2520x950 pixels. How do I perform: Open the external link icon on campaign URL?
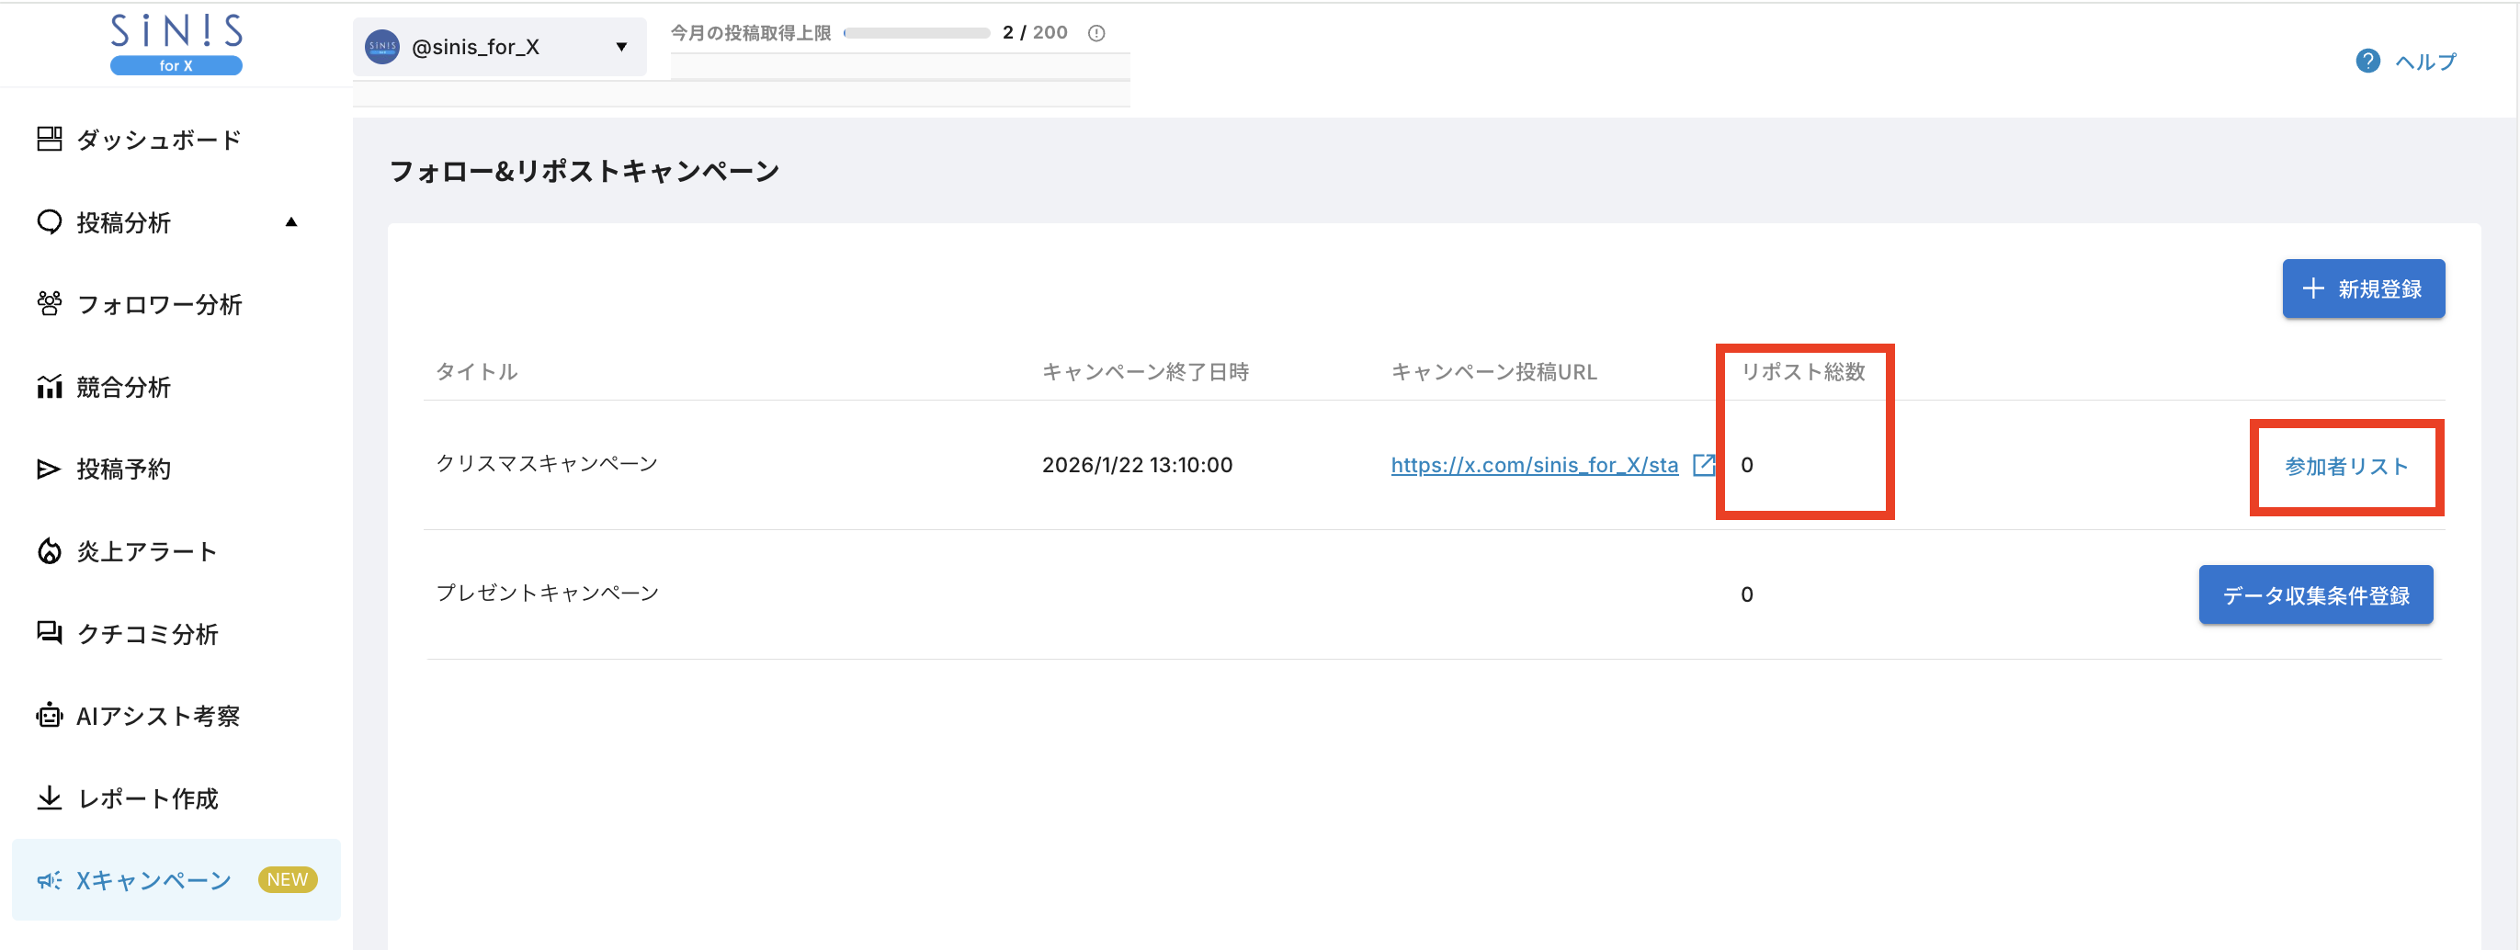[1704, 465]
